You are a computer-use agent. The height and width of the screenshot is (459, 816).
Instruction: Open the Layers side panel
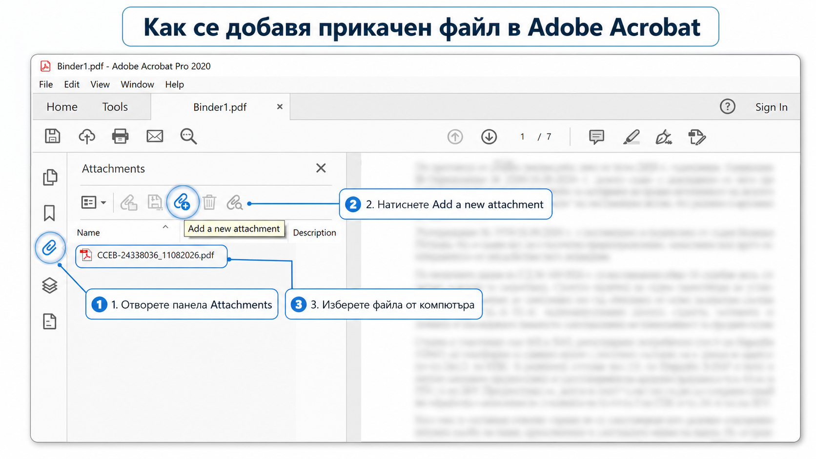49,285
